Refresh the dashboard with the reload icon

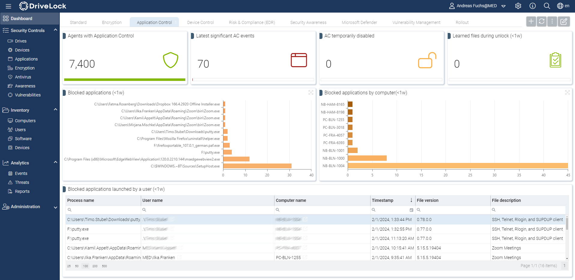tap(541, 21)
